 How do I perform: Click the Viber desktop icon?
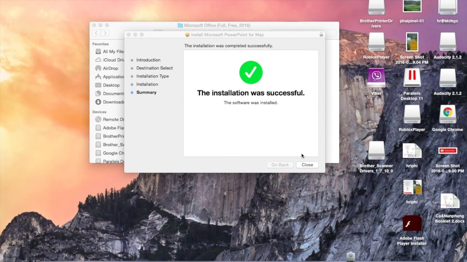pos(376,78)
